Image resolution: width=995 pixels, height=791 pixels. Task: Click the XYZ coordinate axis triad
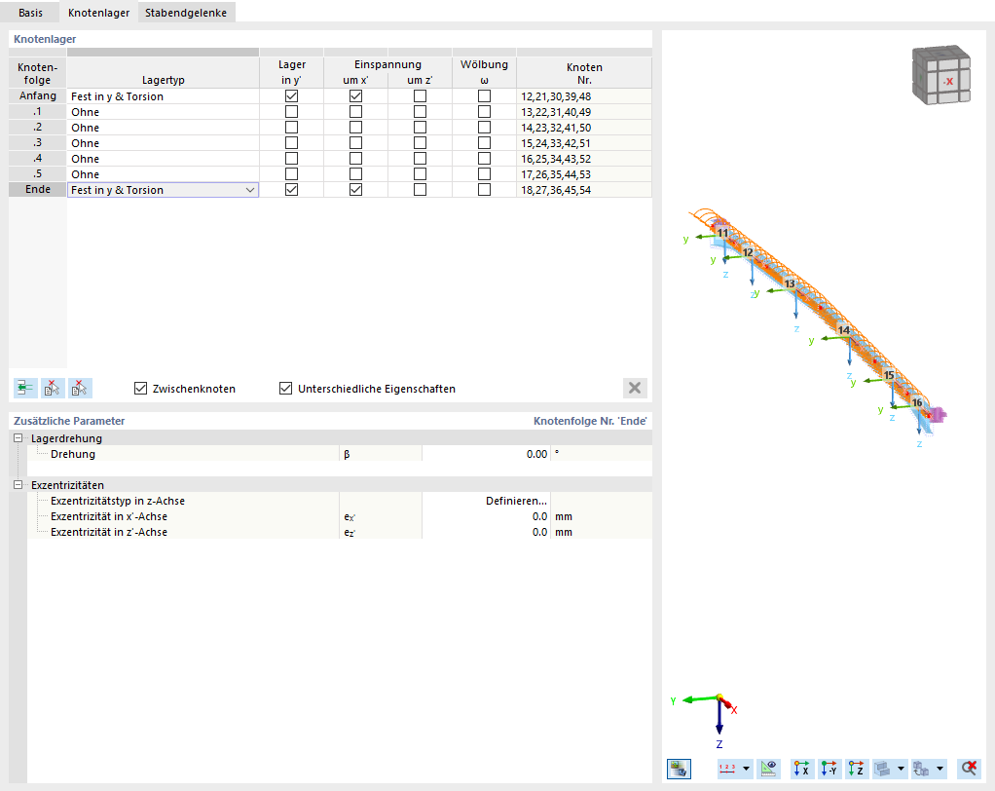(x=704, y=721)
